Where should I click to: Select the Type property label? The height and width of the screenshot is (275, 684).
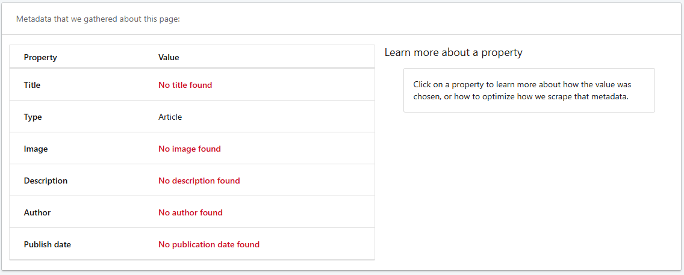pyautogui.click(x=33, y=117)
